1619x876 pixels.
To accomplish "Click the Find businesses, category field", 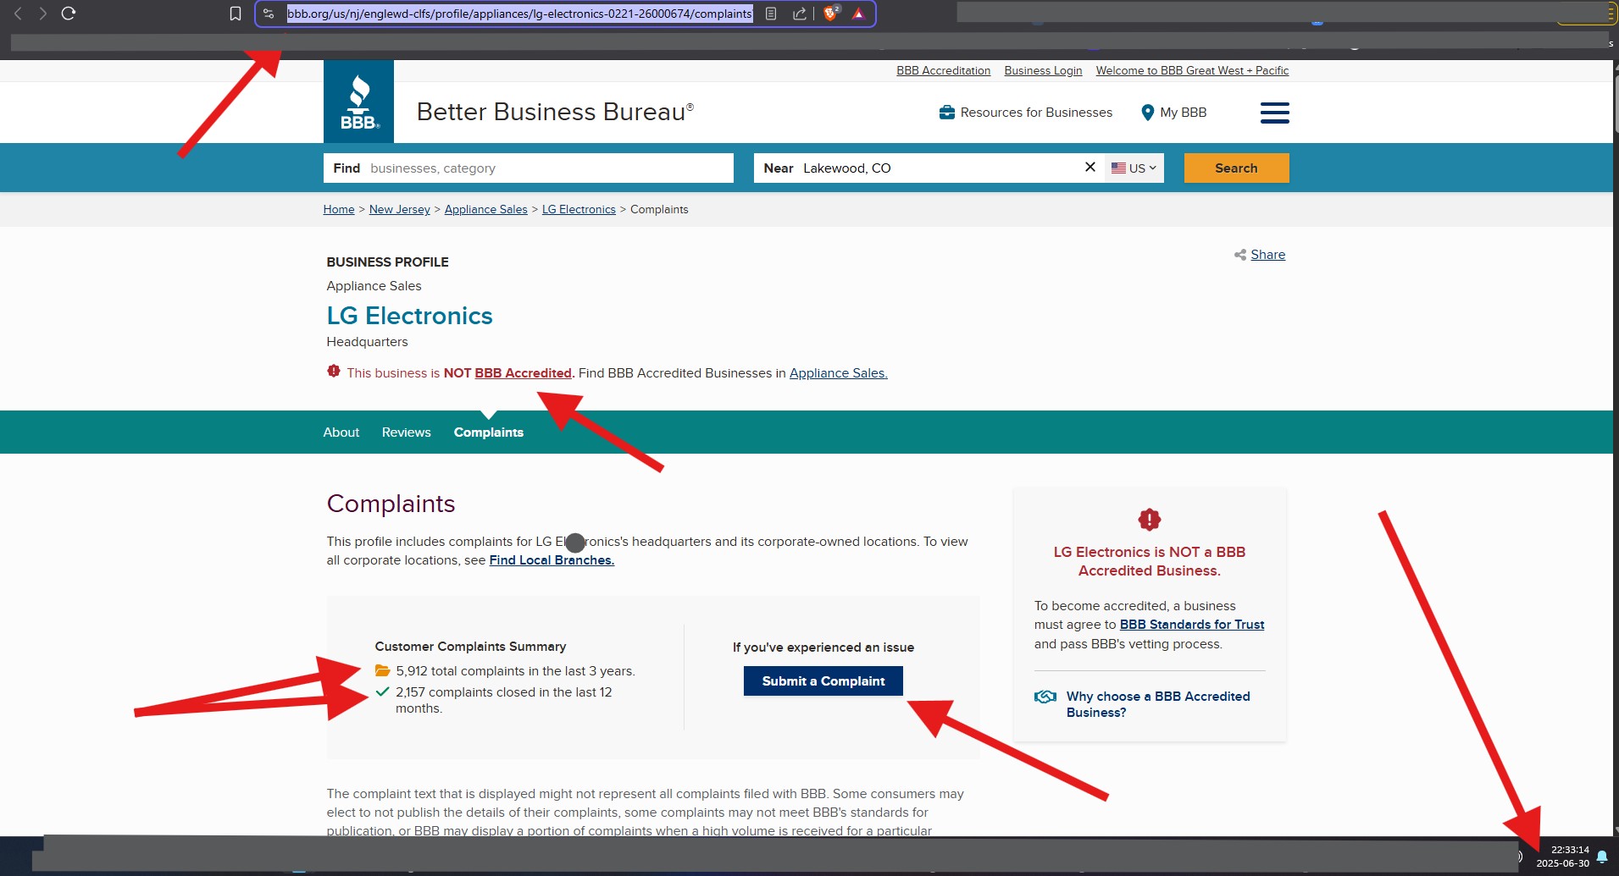I will [x=528, y=168].
